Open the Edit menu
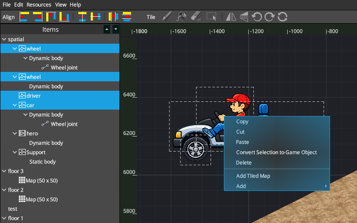Image resolution: width=357 pixels, height=223 pixels. pos(19,5)
